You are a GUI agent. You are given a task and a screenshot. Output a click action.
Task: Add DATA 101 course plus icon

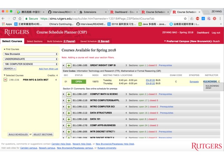coord(69,119)
